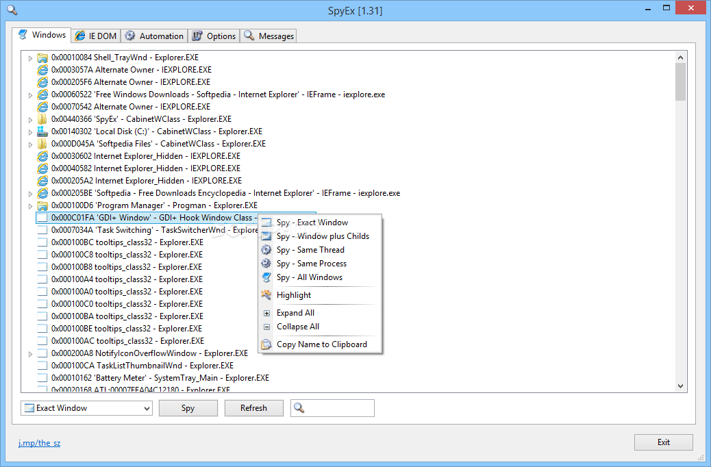The width and height of the screenshot is (711, 467).
Task: Click the Messages tab magnifier icon
Action: (249, 36)
